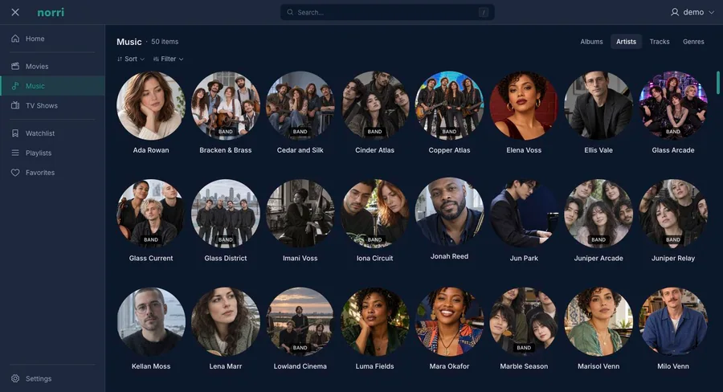Image resolution: width=723 pixels, height=392 pixels.
Task: Open Imani Voss artist photo
Action: click(x=300, y=214)
